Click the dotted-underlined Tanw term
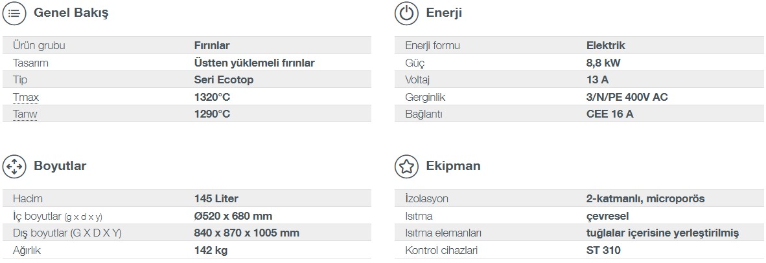This screenshot has height=263, width=766. (25, 114)
